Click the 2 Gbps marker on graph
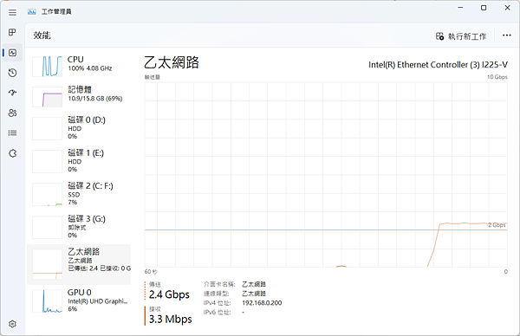520x336 pixels. click(497, 225)
